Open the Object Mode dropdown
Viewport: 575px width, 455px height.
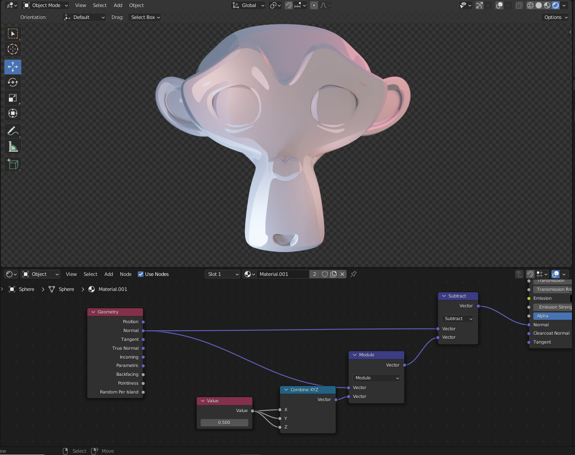[x=45, y=5]
